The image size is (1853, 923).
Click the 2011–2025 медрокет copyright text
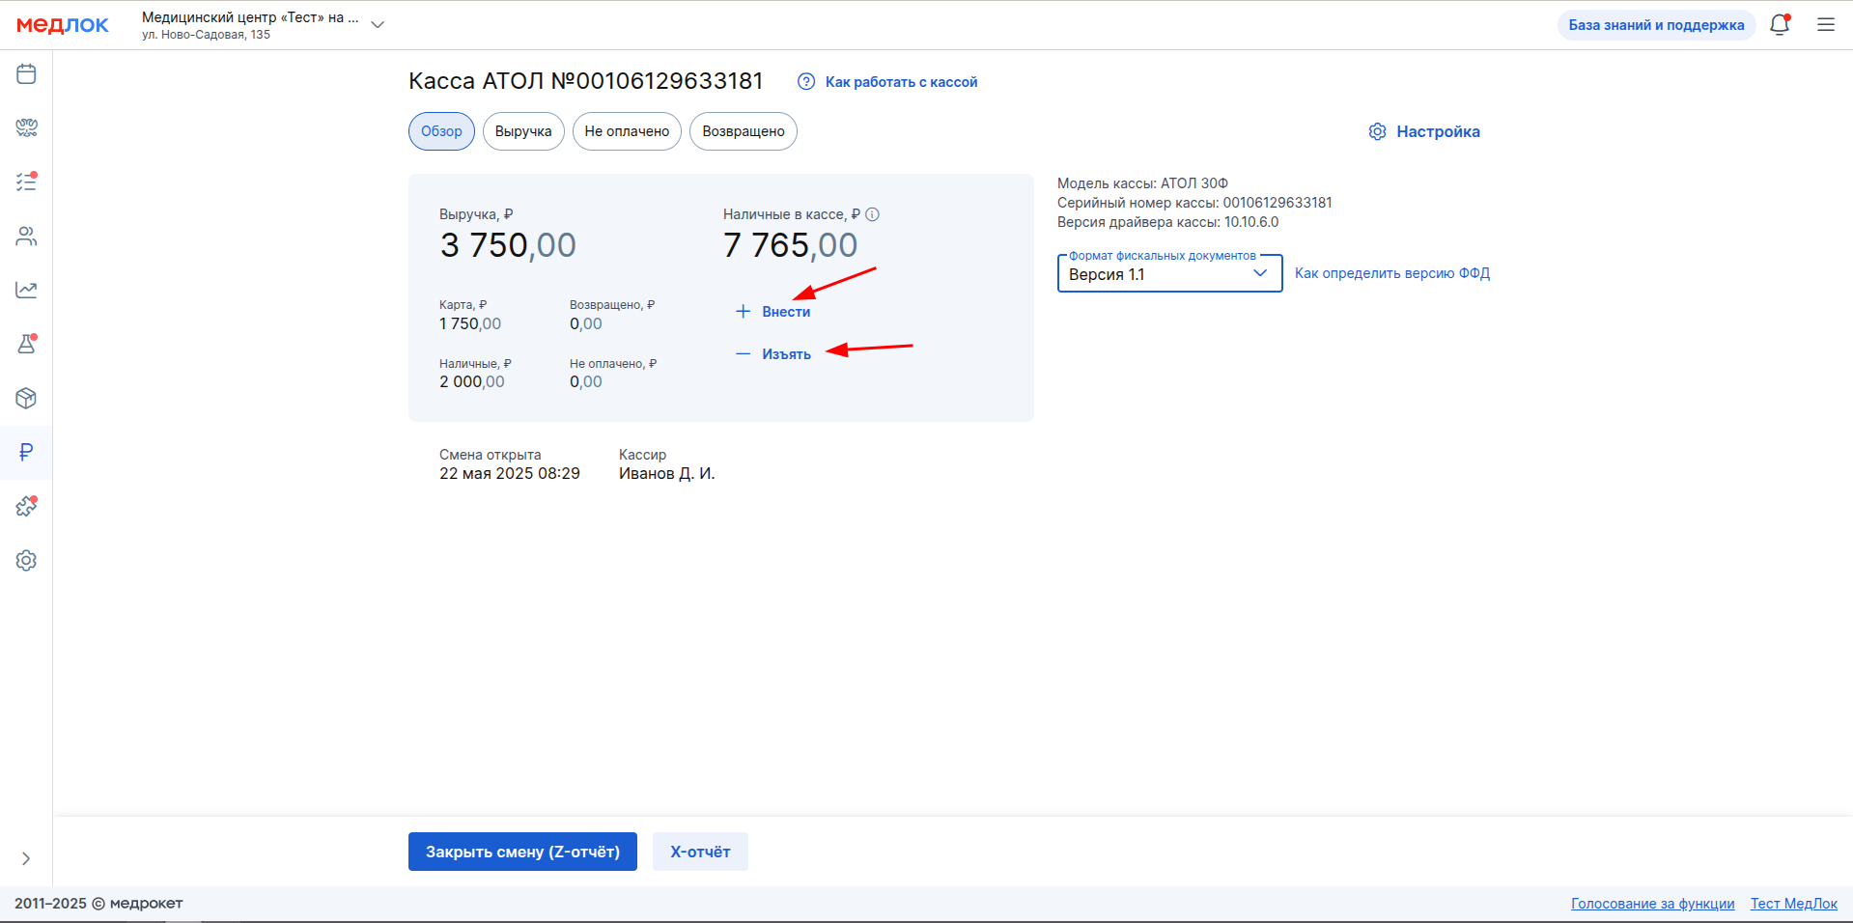(x=98, y=904)
